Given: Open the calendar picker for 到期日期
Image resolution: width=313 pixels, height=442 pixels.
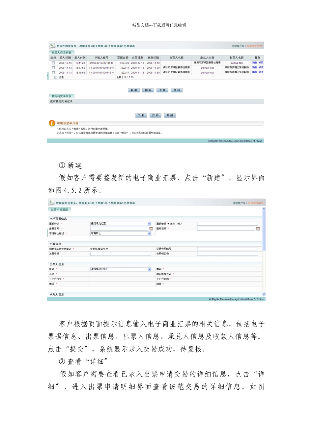Looking at the screenshot, I should (258, 229).
